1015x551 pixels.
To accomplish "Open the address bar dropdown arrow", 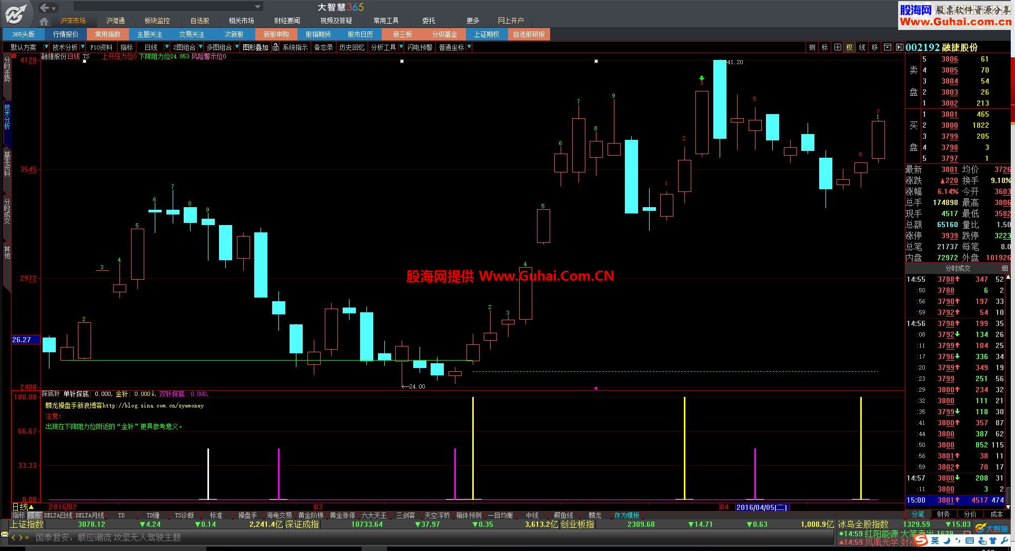I will point(257,7).
